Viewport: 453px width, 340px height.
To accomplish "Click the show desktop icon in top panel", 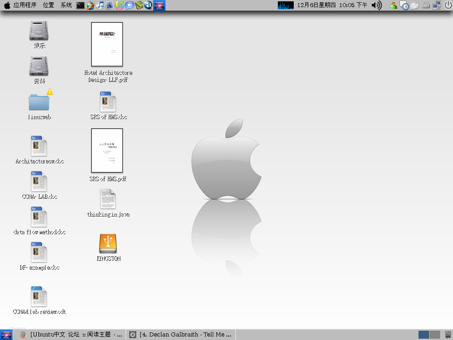I will pyautogui.click(x=159, y=5).
